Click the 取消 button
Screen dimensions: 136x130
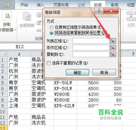(104, 73)
